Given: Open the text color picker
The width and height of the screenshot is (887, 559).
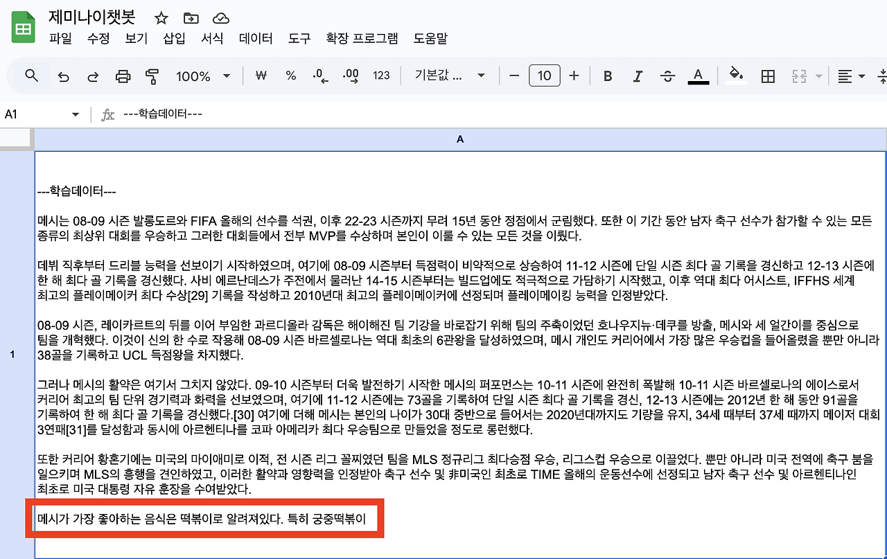Looking at the screenshot, I should 698,76.
